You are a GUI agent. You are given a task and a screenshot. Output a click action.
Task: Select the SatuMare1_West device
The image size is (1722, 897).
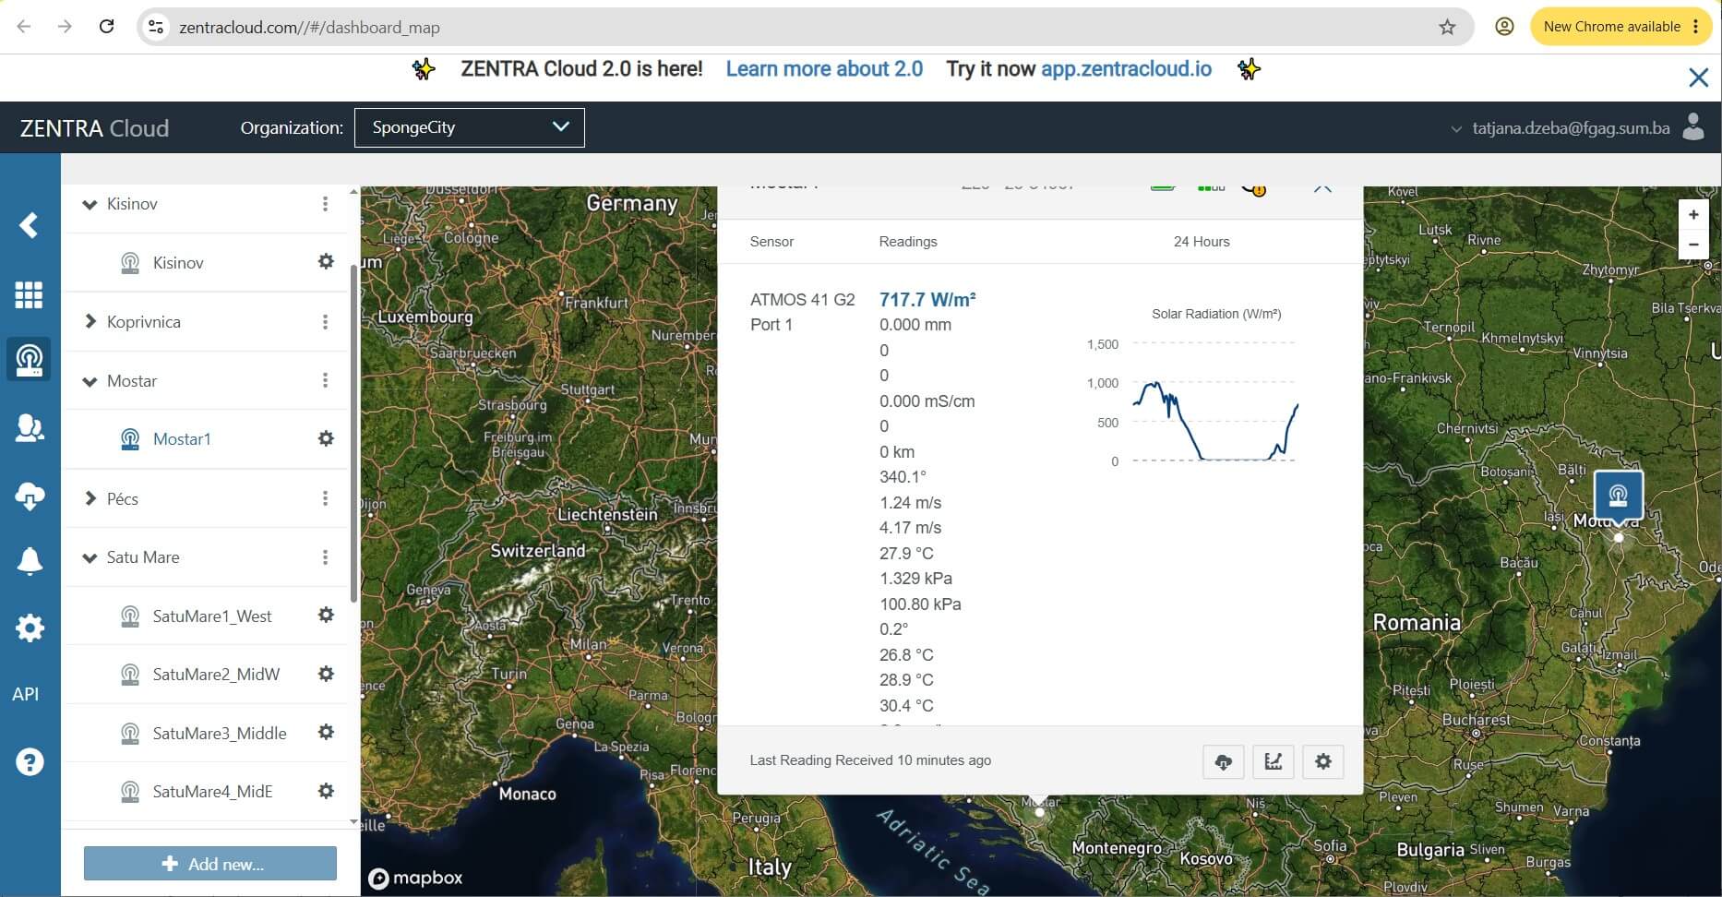pyautogui.click(x=212, y=616)
